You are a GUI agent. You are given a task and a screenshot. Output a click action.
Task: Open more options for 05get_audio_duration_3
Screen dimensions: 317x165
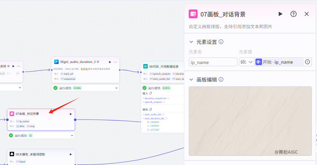[115, 62]
